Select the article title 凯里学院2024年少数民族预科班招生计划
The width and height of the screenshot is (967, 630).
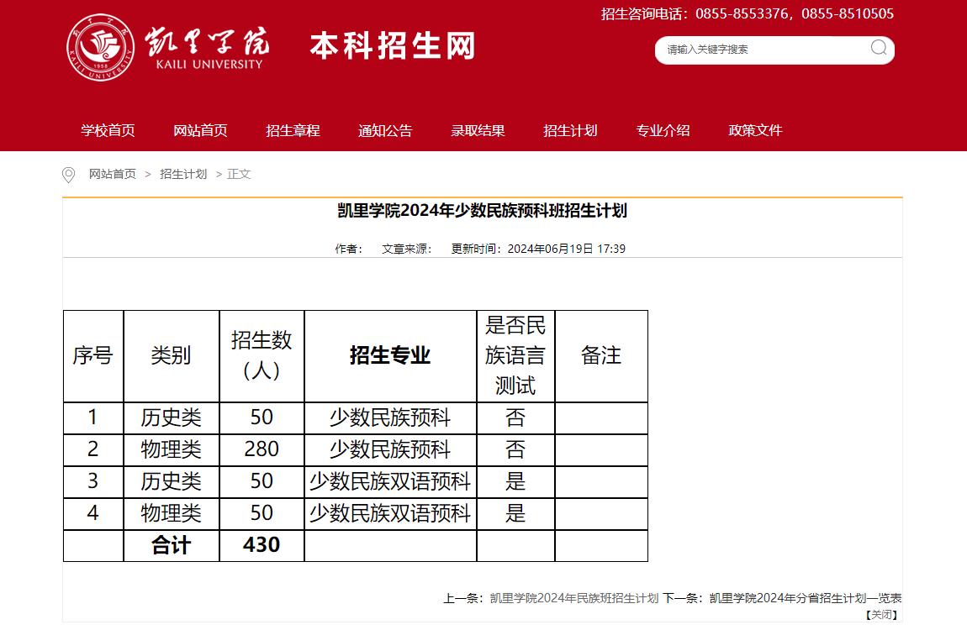483,211
